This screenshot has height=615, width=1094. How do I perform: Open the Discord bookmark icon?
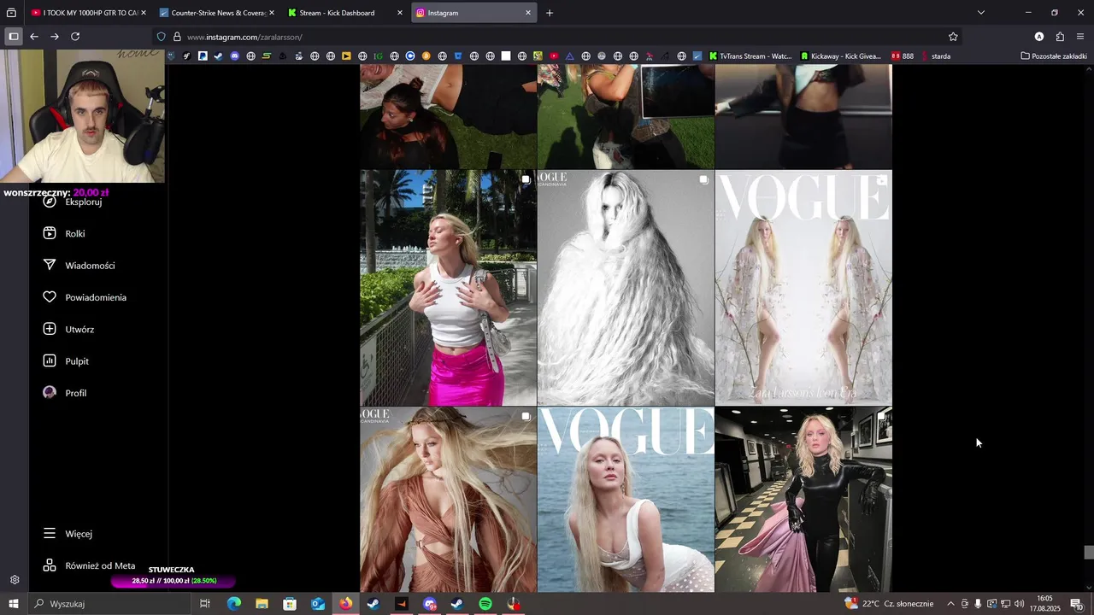(x=234, y=56)
